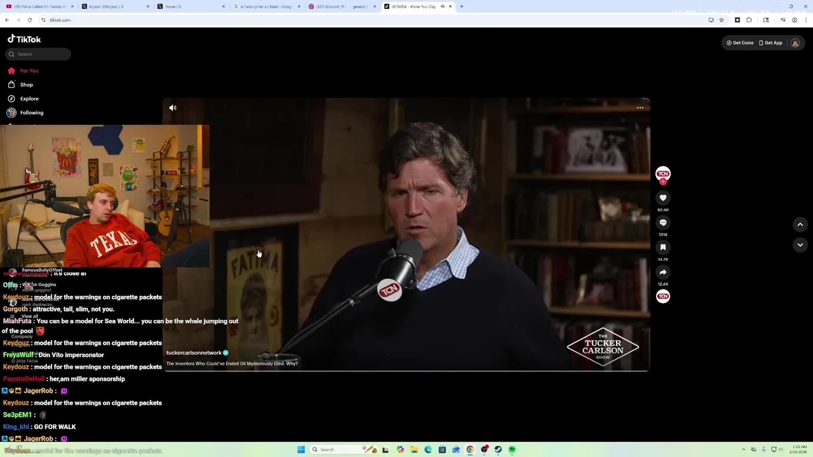Click the TikTok search field
Image resolution: width=813 pixels, height=457 pixels.
(38, 54)
